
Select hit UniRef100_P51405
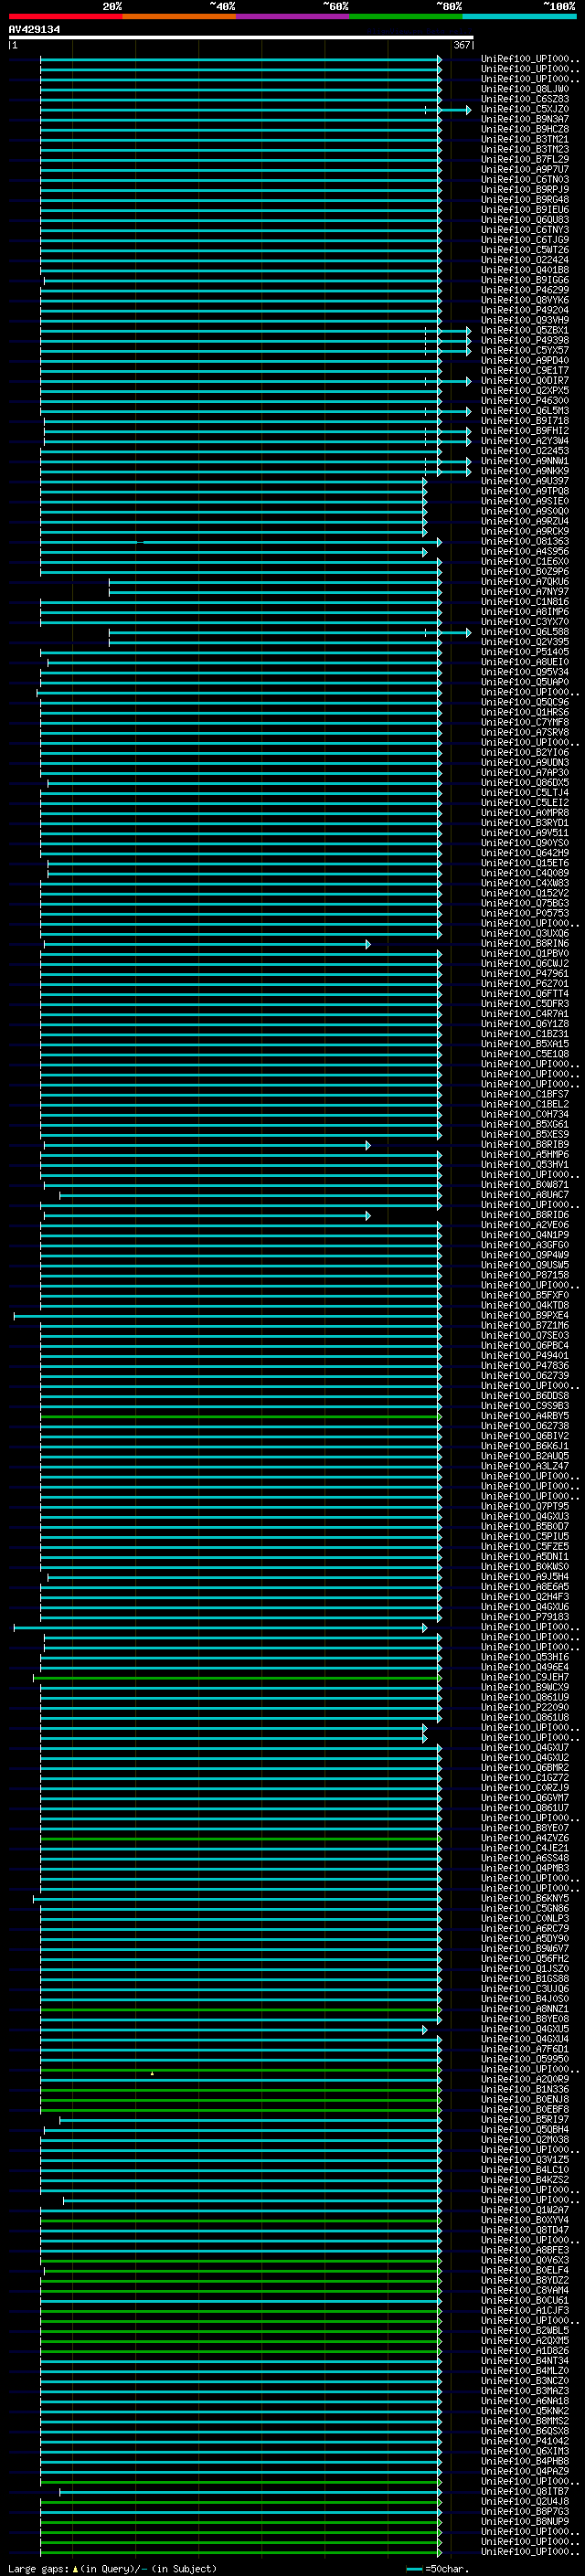click(525, 652)
